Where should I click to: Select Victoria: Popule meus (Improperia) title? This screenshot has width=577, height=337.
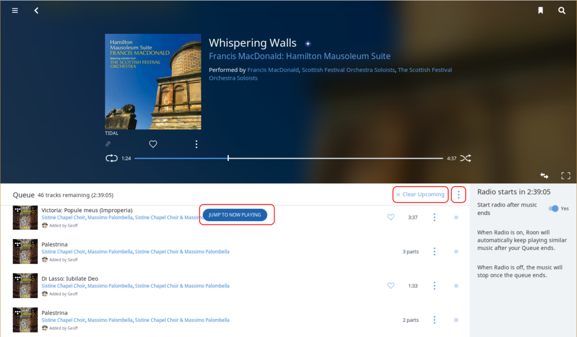[x=87, y=210]
